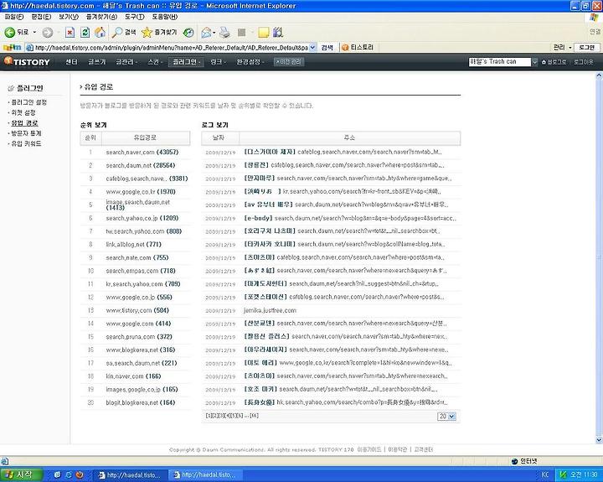Refresh the page with the green arrows icon
Image resolution: width=603 pixels, height=482 pixels.
[x=85, y=33]
